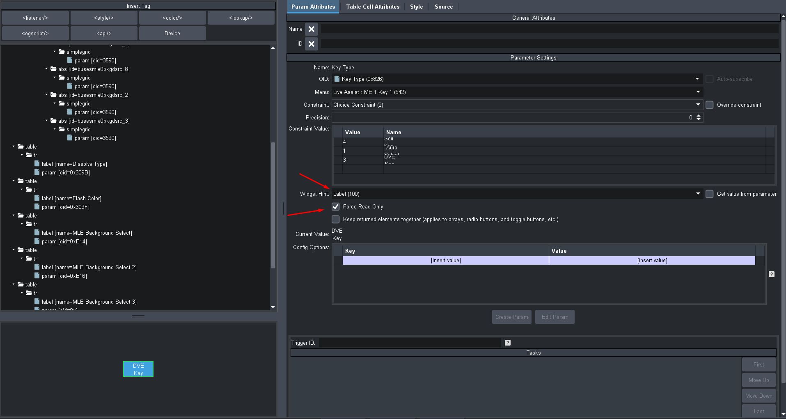This screenshot has width=786, height=419.
Task: Click the file icon of param oid=0x309B
Action: (37, 172)
